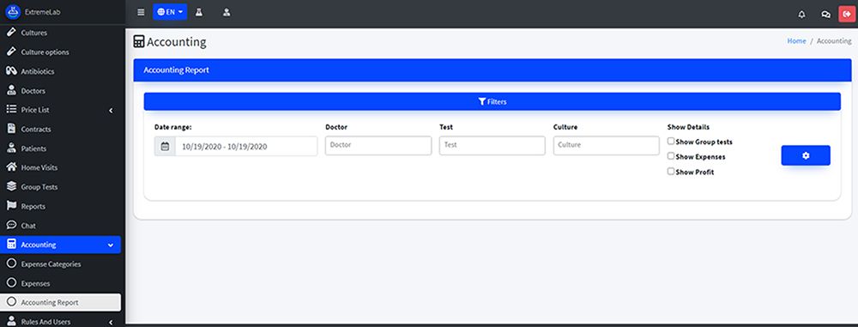Open Home Visits in the sidebar
The image size is (858, 327).
tap(60, 167)
